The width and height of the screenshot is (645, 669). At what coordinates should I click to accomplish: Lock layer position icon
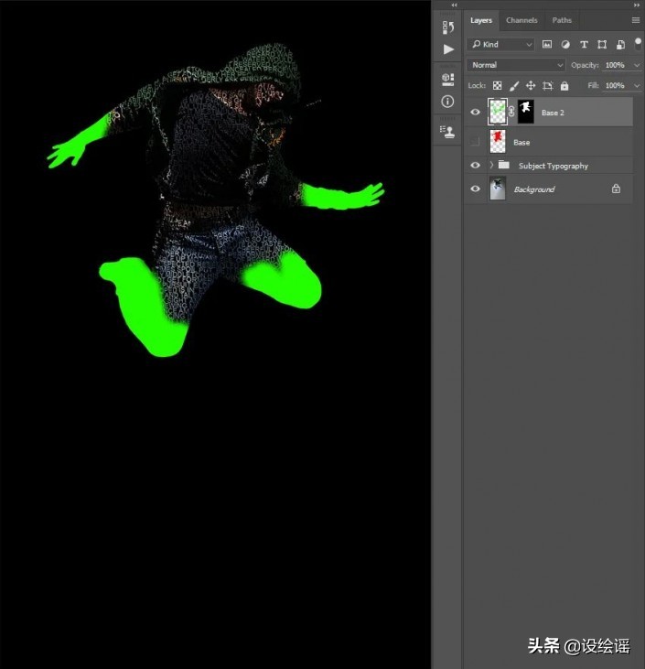(x=531, y=86)
